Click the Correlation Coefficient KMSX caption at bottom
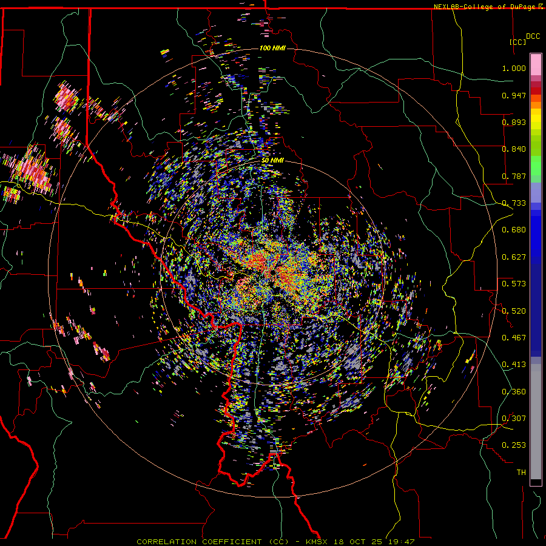The image size is (546, 546). [275, 542]
